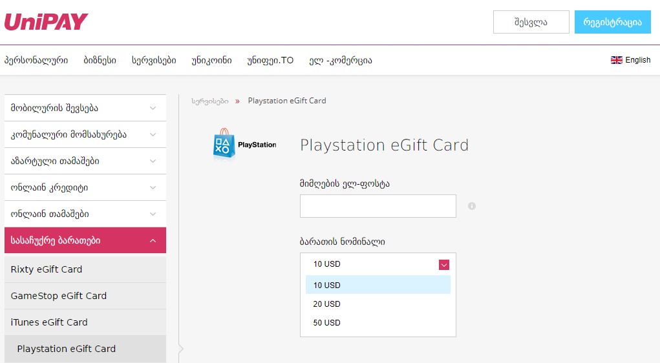Image resolution: width=660 pixels, height=363 pixels.
Task: Open the ელ -კომერცია menu item
Action: 341,61
